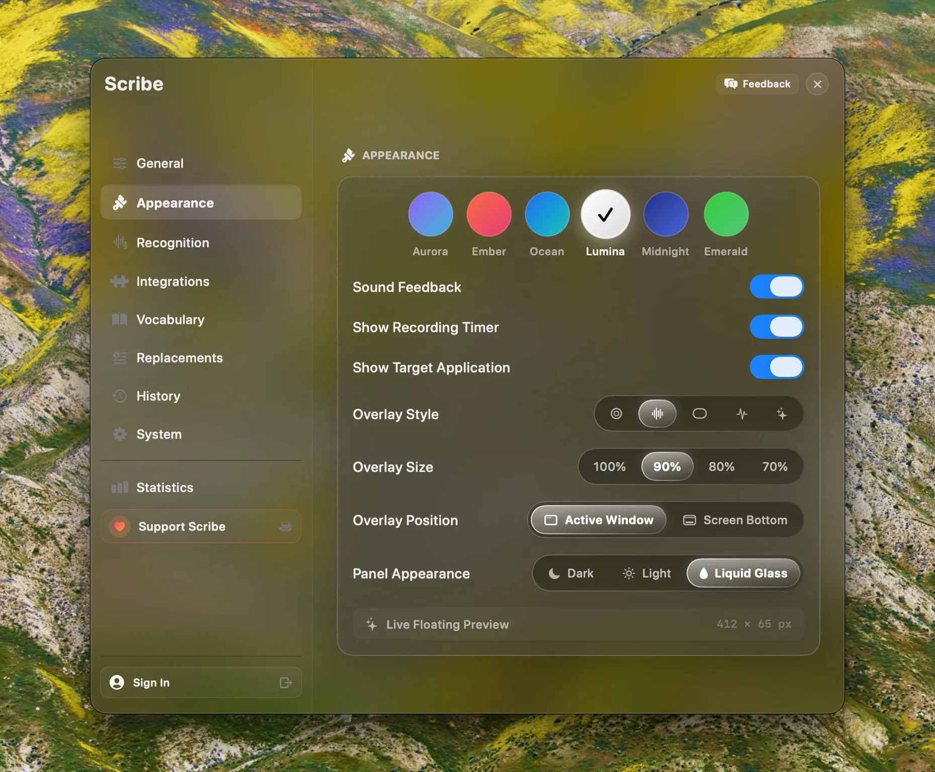Select the Appearance sidebar item
Screen dimensions: 935x772
201,203
